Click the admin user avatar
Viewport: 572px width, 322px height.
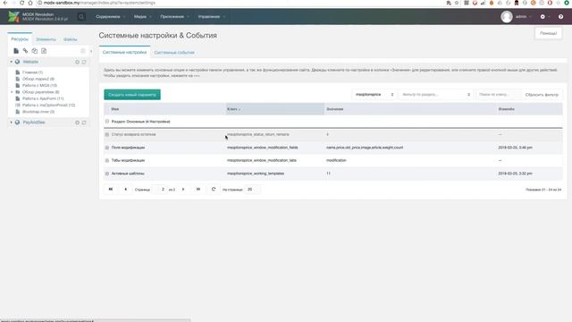coord(507,16)
